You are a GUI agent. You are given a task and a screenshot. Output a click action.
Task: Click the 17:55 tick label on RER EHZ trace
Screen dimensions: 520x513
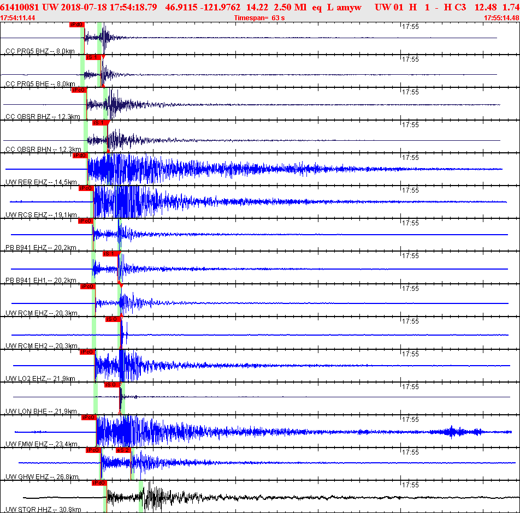pyautogui.click(x=410, y=158)
